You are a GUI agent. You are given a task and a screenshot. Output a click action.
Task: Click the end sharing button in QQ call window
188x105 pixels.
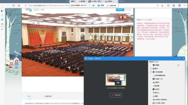(x=116, y=95)
